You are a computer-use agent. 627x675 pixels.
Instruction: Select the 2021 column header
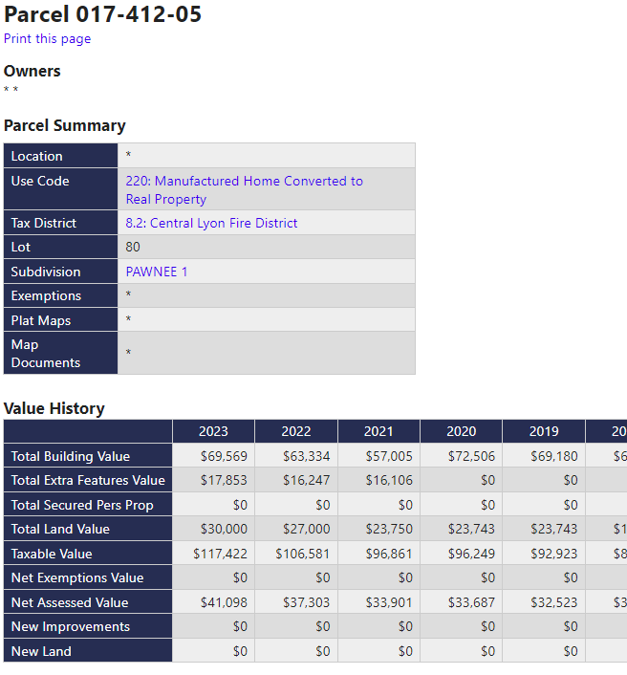click(378, 431)
